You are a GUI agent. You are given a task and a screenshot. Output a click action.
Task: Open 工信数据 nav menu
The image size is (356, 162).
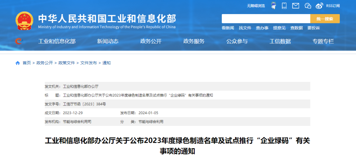click(280, 41)
